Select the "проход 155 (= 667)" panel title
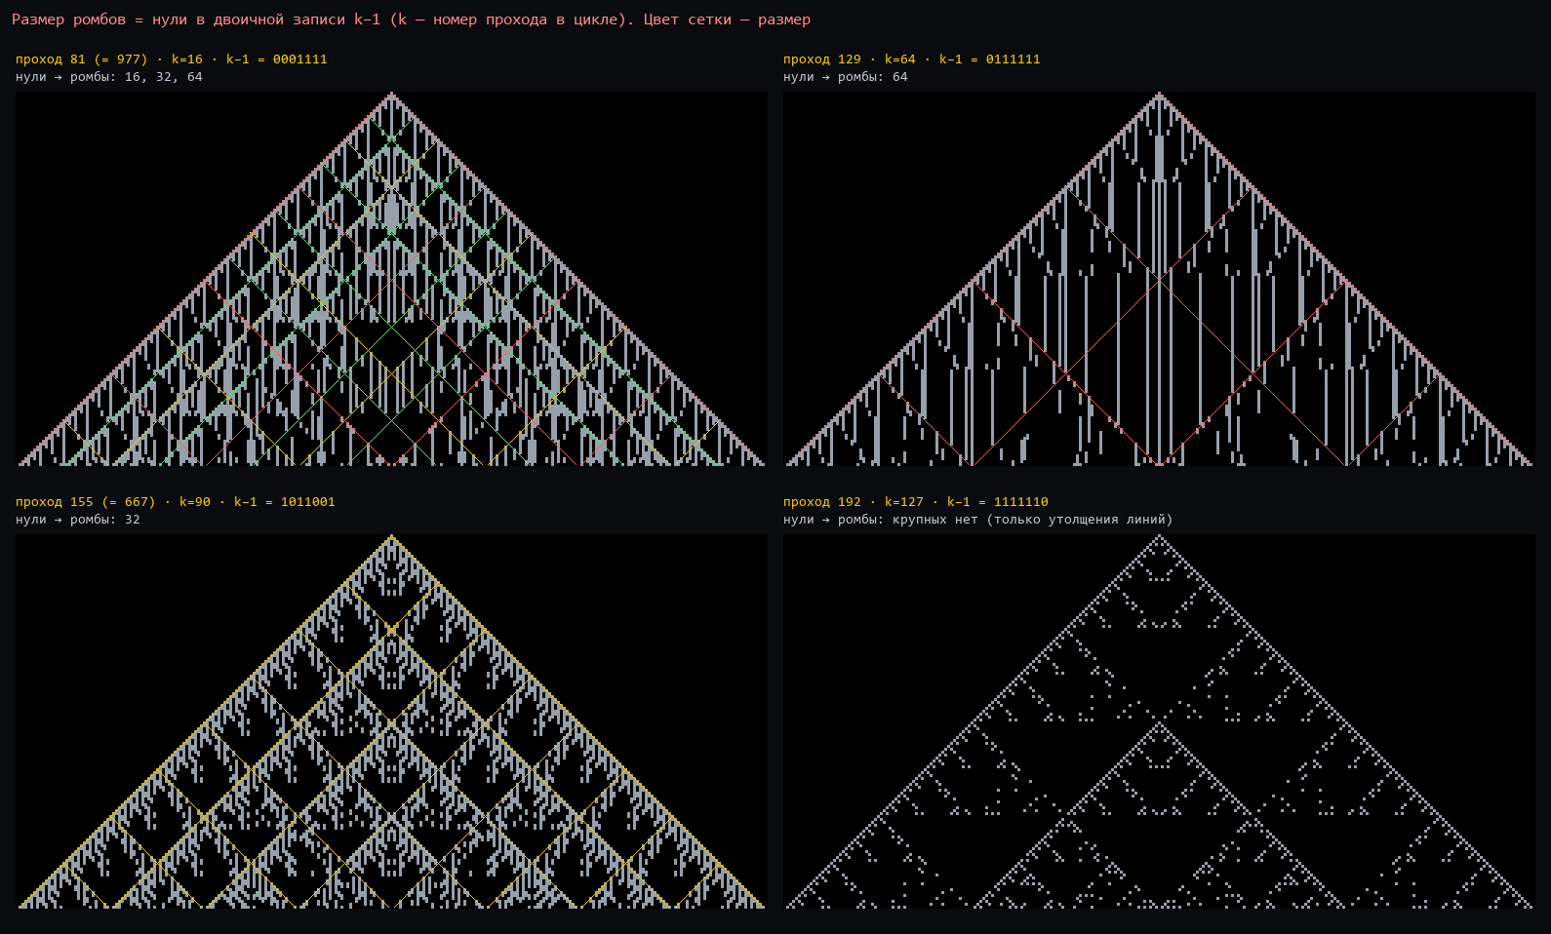The image size is (1551, 934). (x=176, y=502)
